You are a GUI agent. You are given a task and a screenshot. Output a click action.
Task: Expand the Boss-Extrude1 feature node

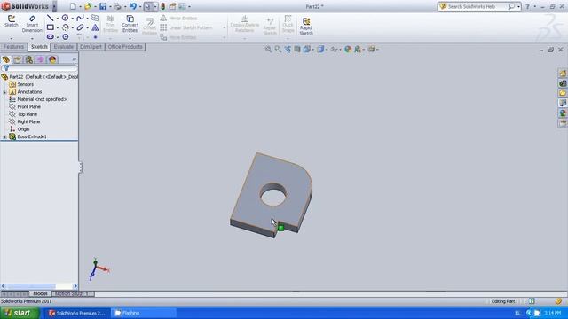[x=4, y=137]
